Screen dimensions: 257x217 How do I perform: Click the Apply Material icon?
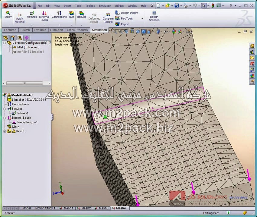coord(20,14)
